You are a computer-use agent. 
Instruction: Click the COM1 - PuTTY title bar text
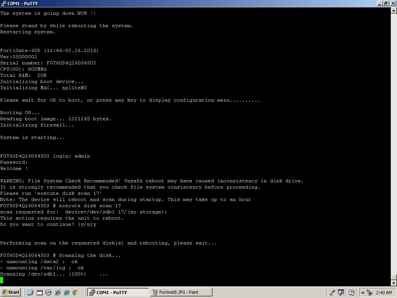pyautogui.click(x=22, y=3)
